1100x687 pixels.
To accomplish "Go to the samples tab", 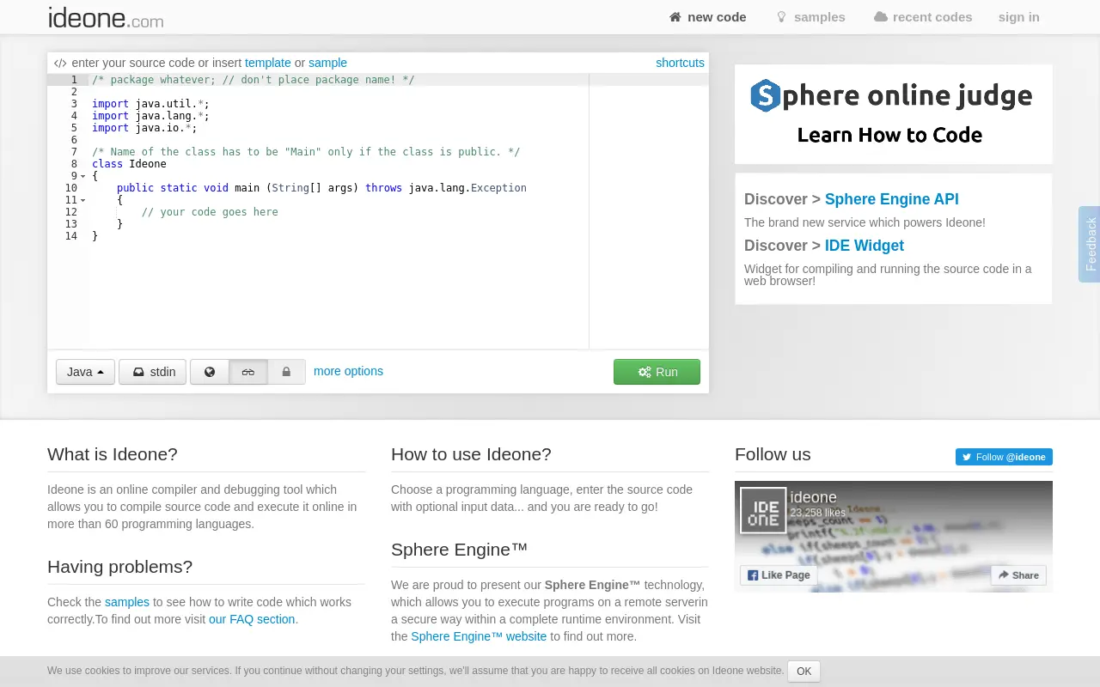I will click(810, 17).
